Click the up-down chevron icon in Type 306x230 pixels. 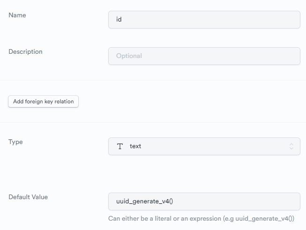click(291, 146)
